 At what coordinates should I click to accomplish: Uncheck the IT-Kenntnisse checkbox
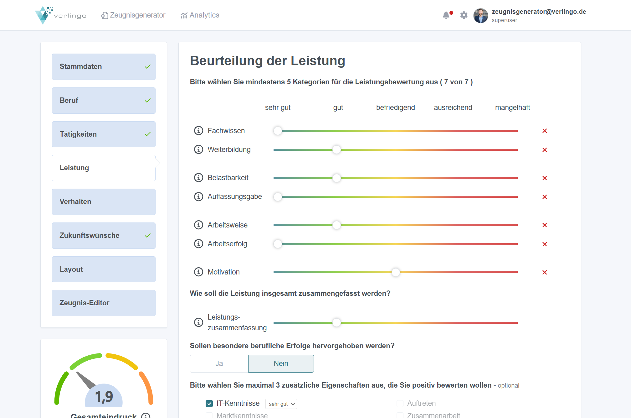point(209,404)
